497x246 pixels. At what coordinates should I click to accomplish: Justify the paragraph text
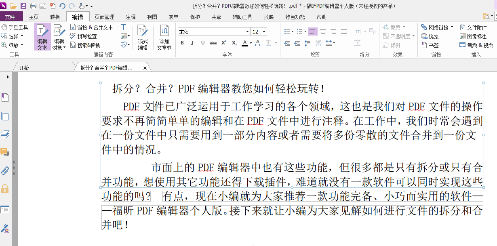click(x=344, y=32)
